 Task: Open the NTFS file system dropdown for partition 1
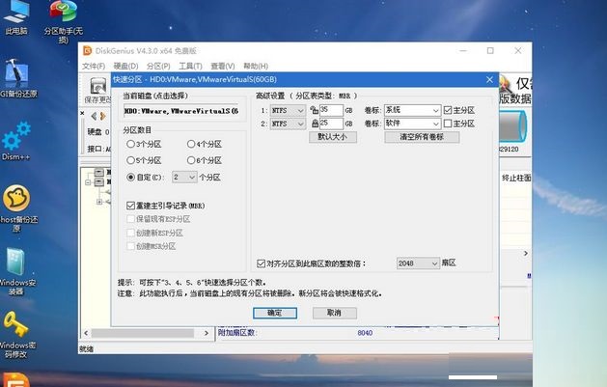pos(288,111)
